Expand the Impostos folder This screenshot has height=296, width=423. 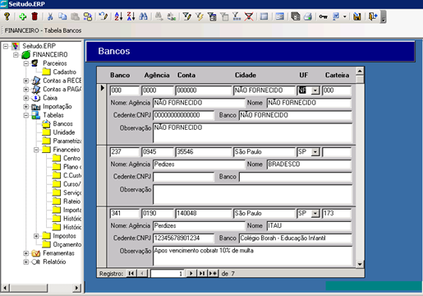(36, 236)
